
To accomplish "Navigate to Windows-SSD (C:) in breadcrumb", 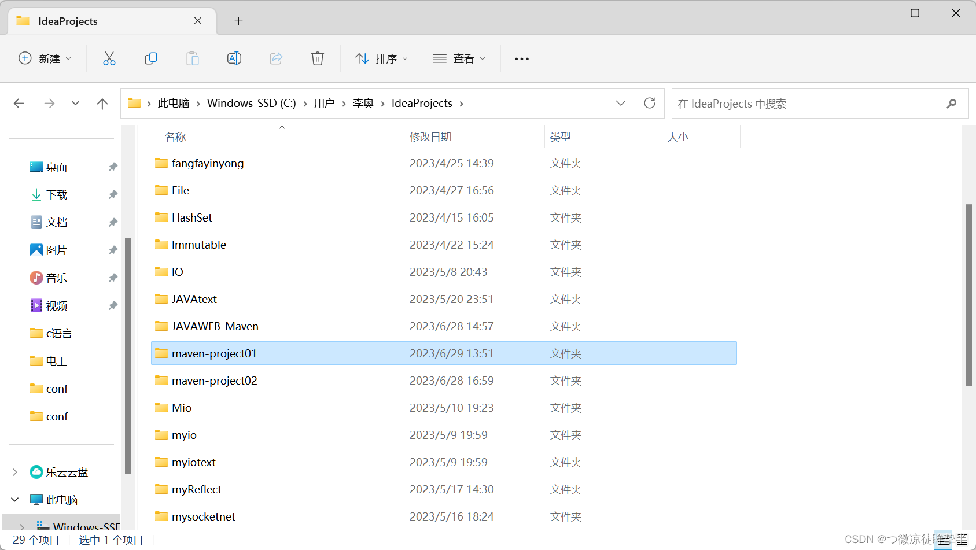I will (252, 104).
